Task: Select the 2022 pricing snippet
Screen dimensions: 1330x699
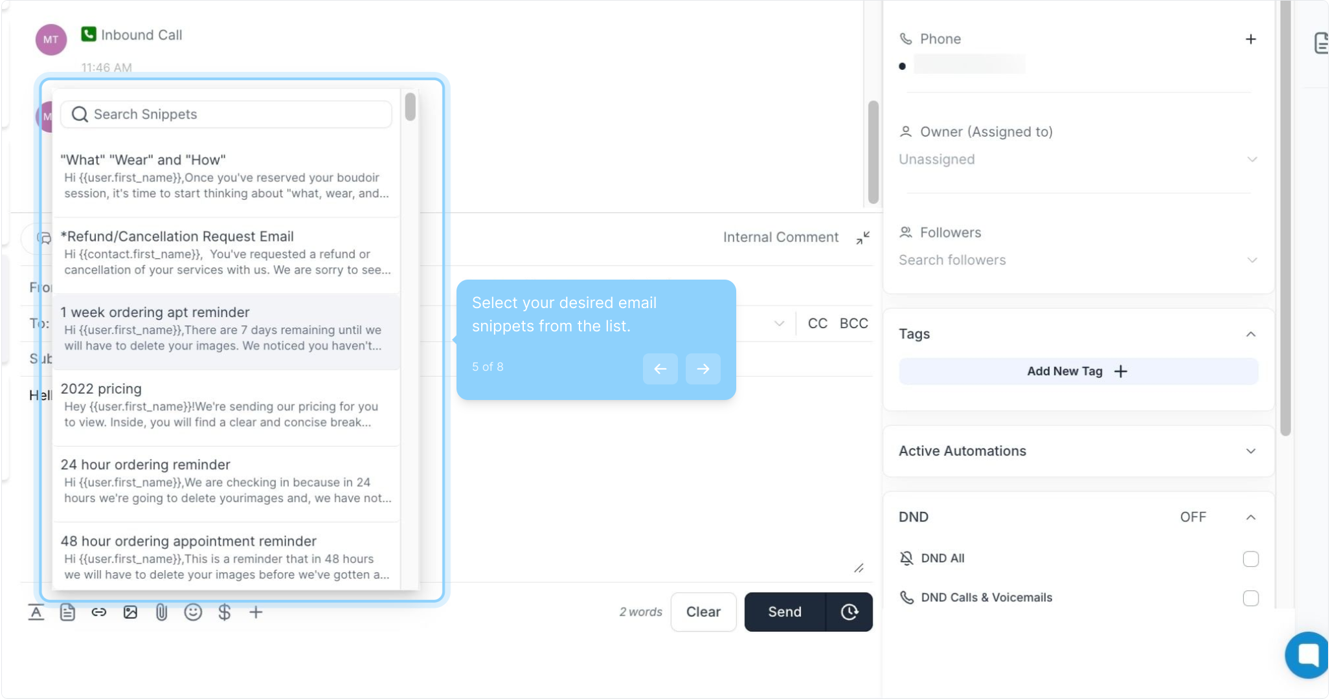Action: tap(225, 406)
